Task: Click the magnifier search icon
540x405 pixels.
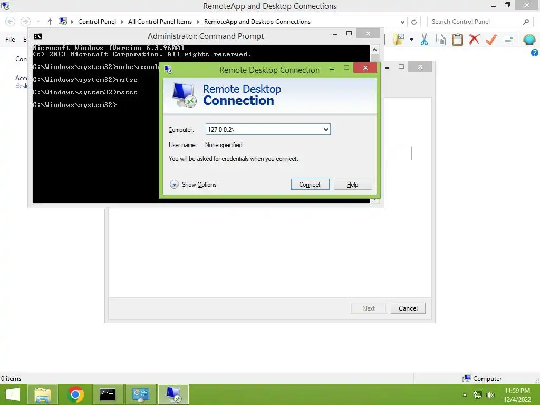Action: (x=526, y=22)
